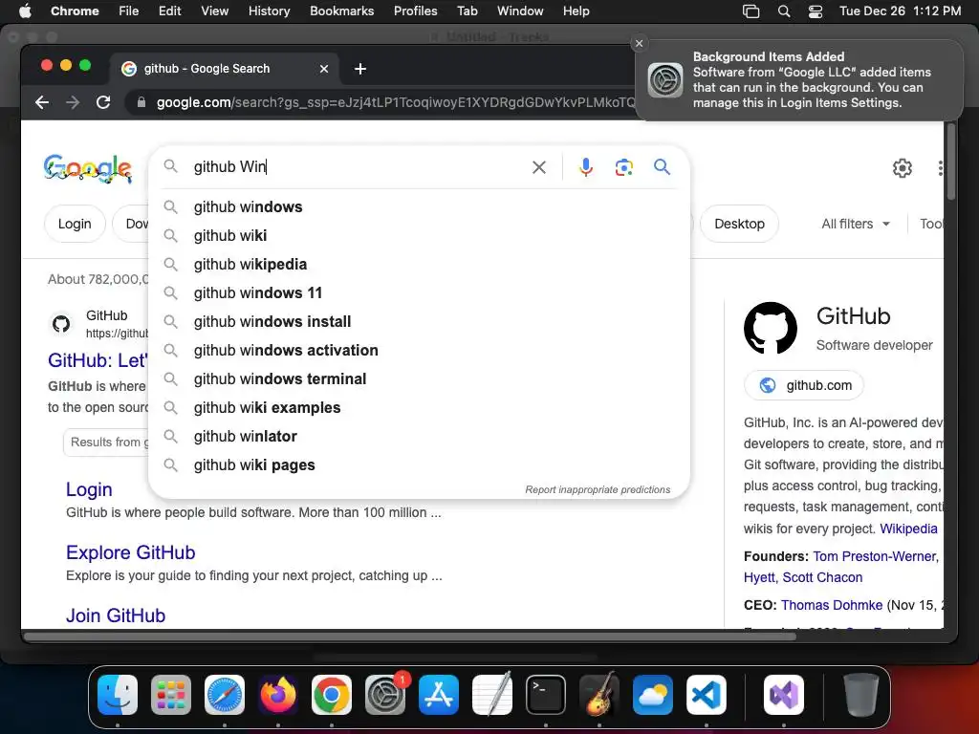The image size is (979, 734).
Task: Start voice search with the microphone icon
Action: pyautogui.click(x=586, y=167)
